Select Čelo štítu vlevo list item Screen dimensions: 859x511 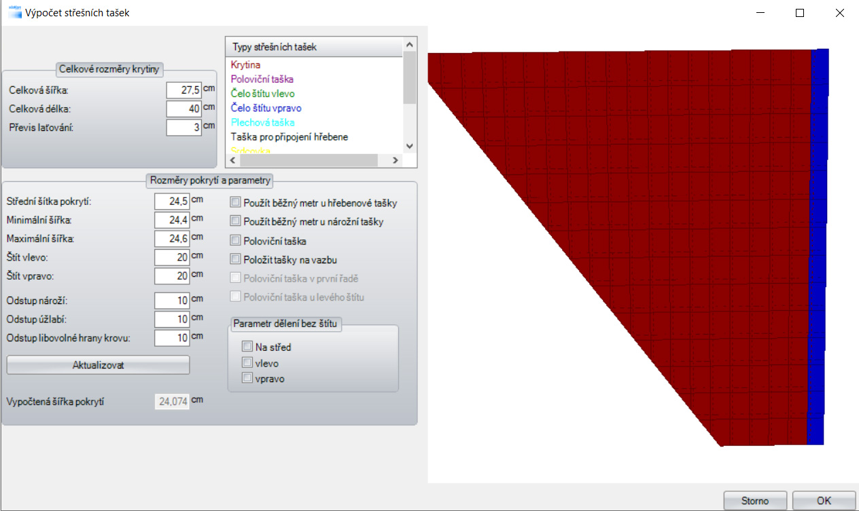tap(262, 93)
